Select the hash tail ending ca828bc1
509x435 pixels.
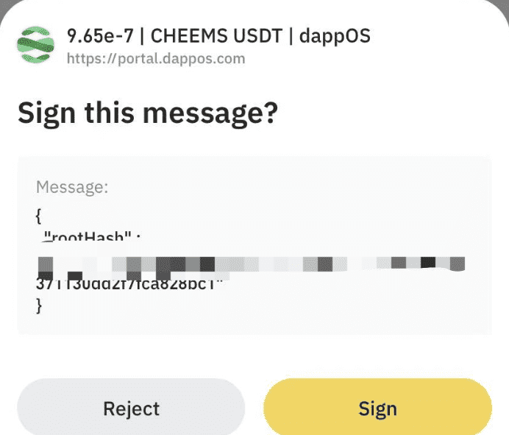(x=129, y=285)
